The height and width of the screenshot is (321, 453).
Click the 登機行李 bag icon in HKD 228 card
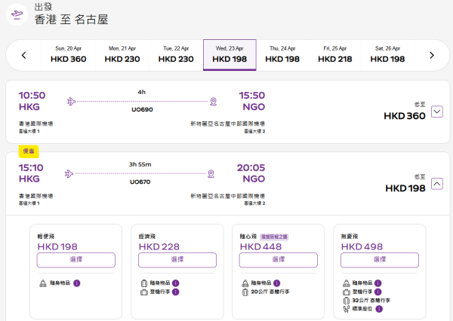click(x=144, y=292)
